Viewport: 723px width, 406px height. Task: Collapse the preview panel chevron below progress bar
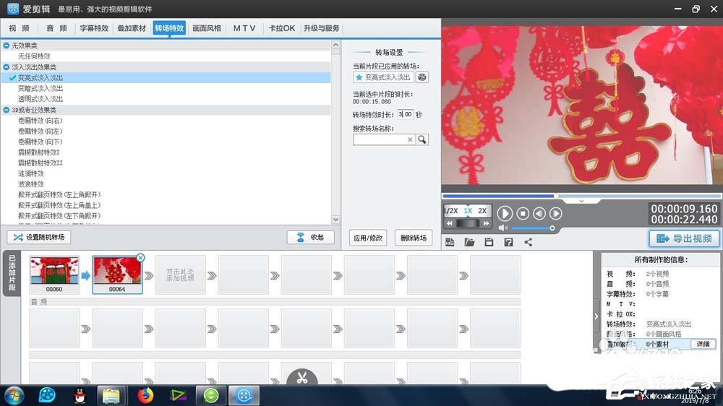[581, 202]
